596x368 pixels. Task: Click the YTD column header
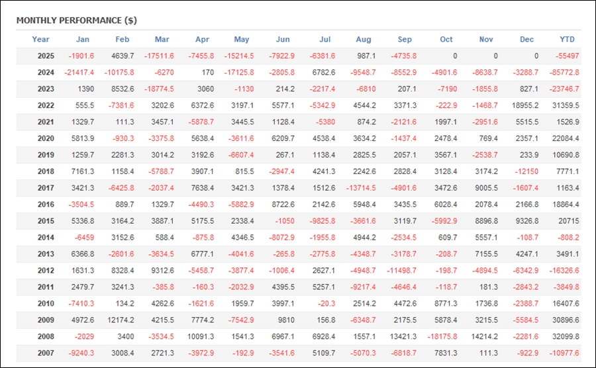567,39
